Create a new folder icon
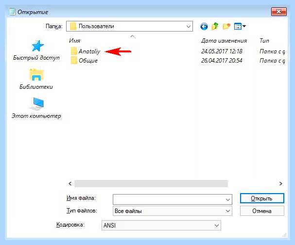 point(226,27)
